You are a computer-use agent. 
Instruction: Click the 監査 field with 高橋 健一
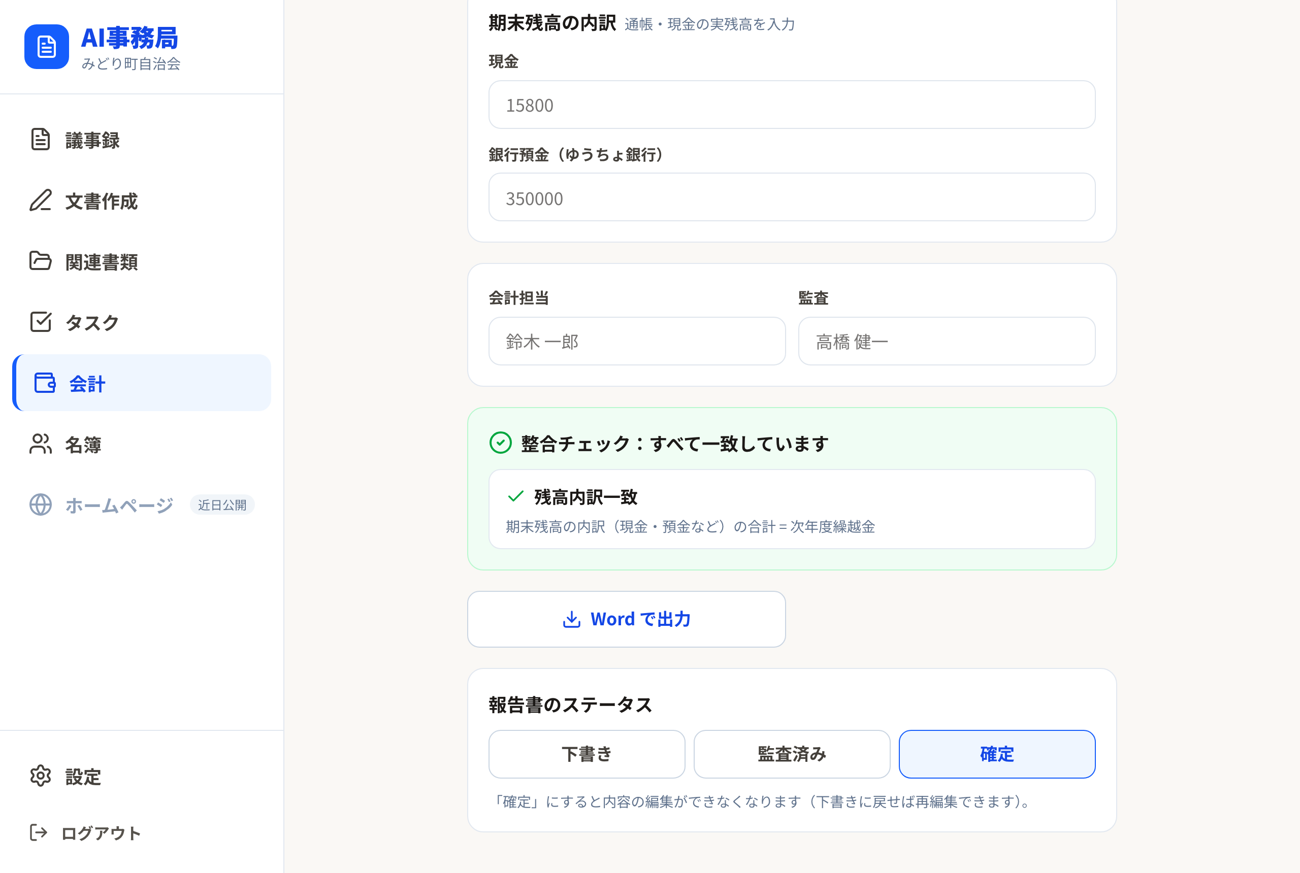point(947,341)
